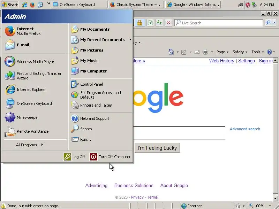
Task: Click the More » link
Action: coord(139,61)
